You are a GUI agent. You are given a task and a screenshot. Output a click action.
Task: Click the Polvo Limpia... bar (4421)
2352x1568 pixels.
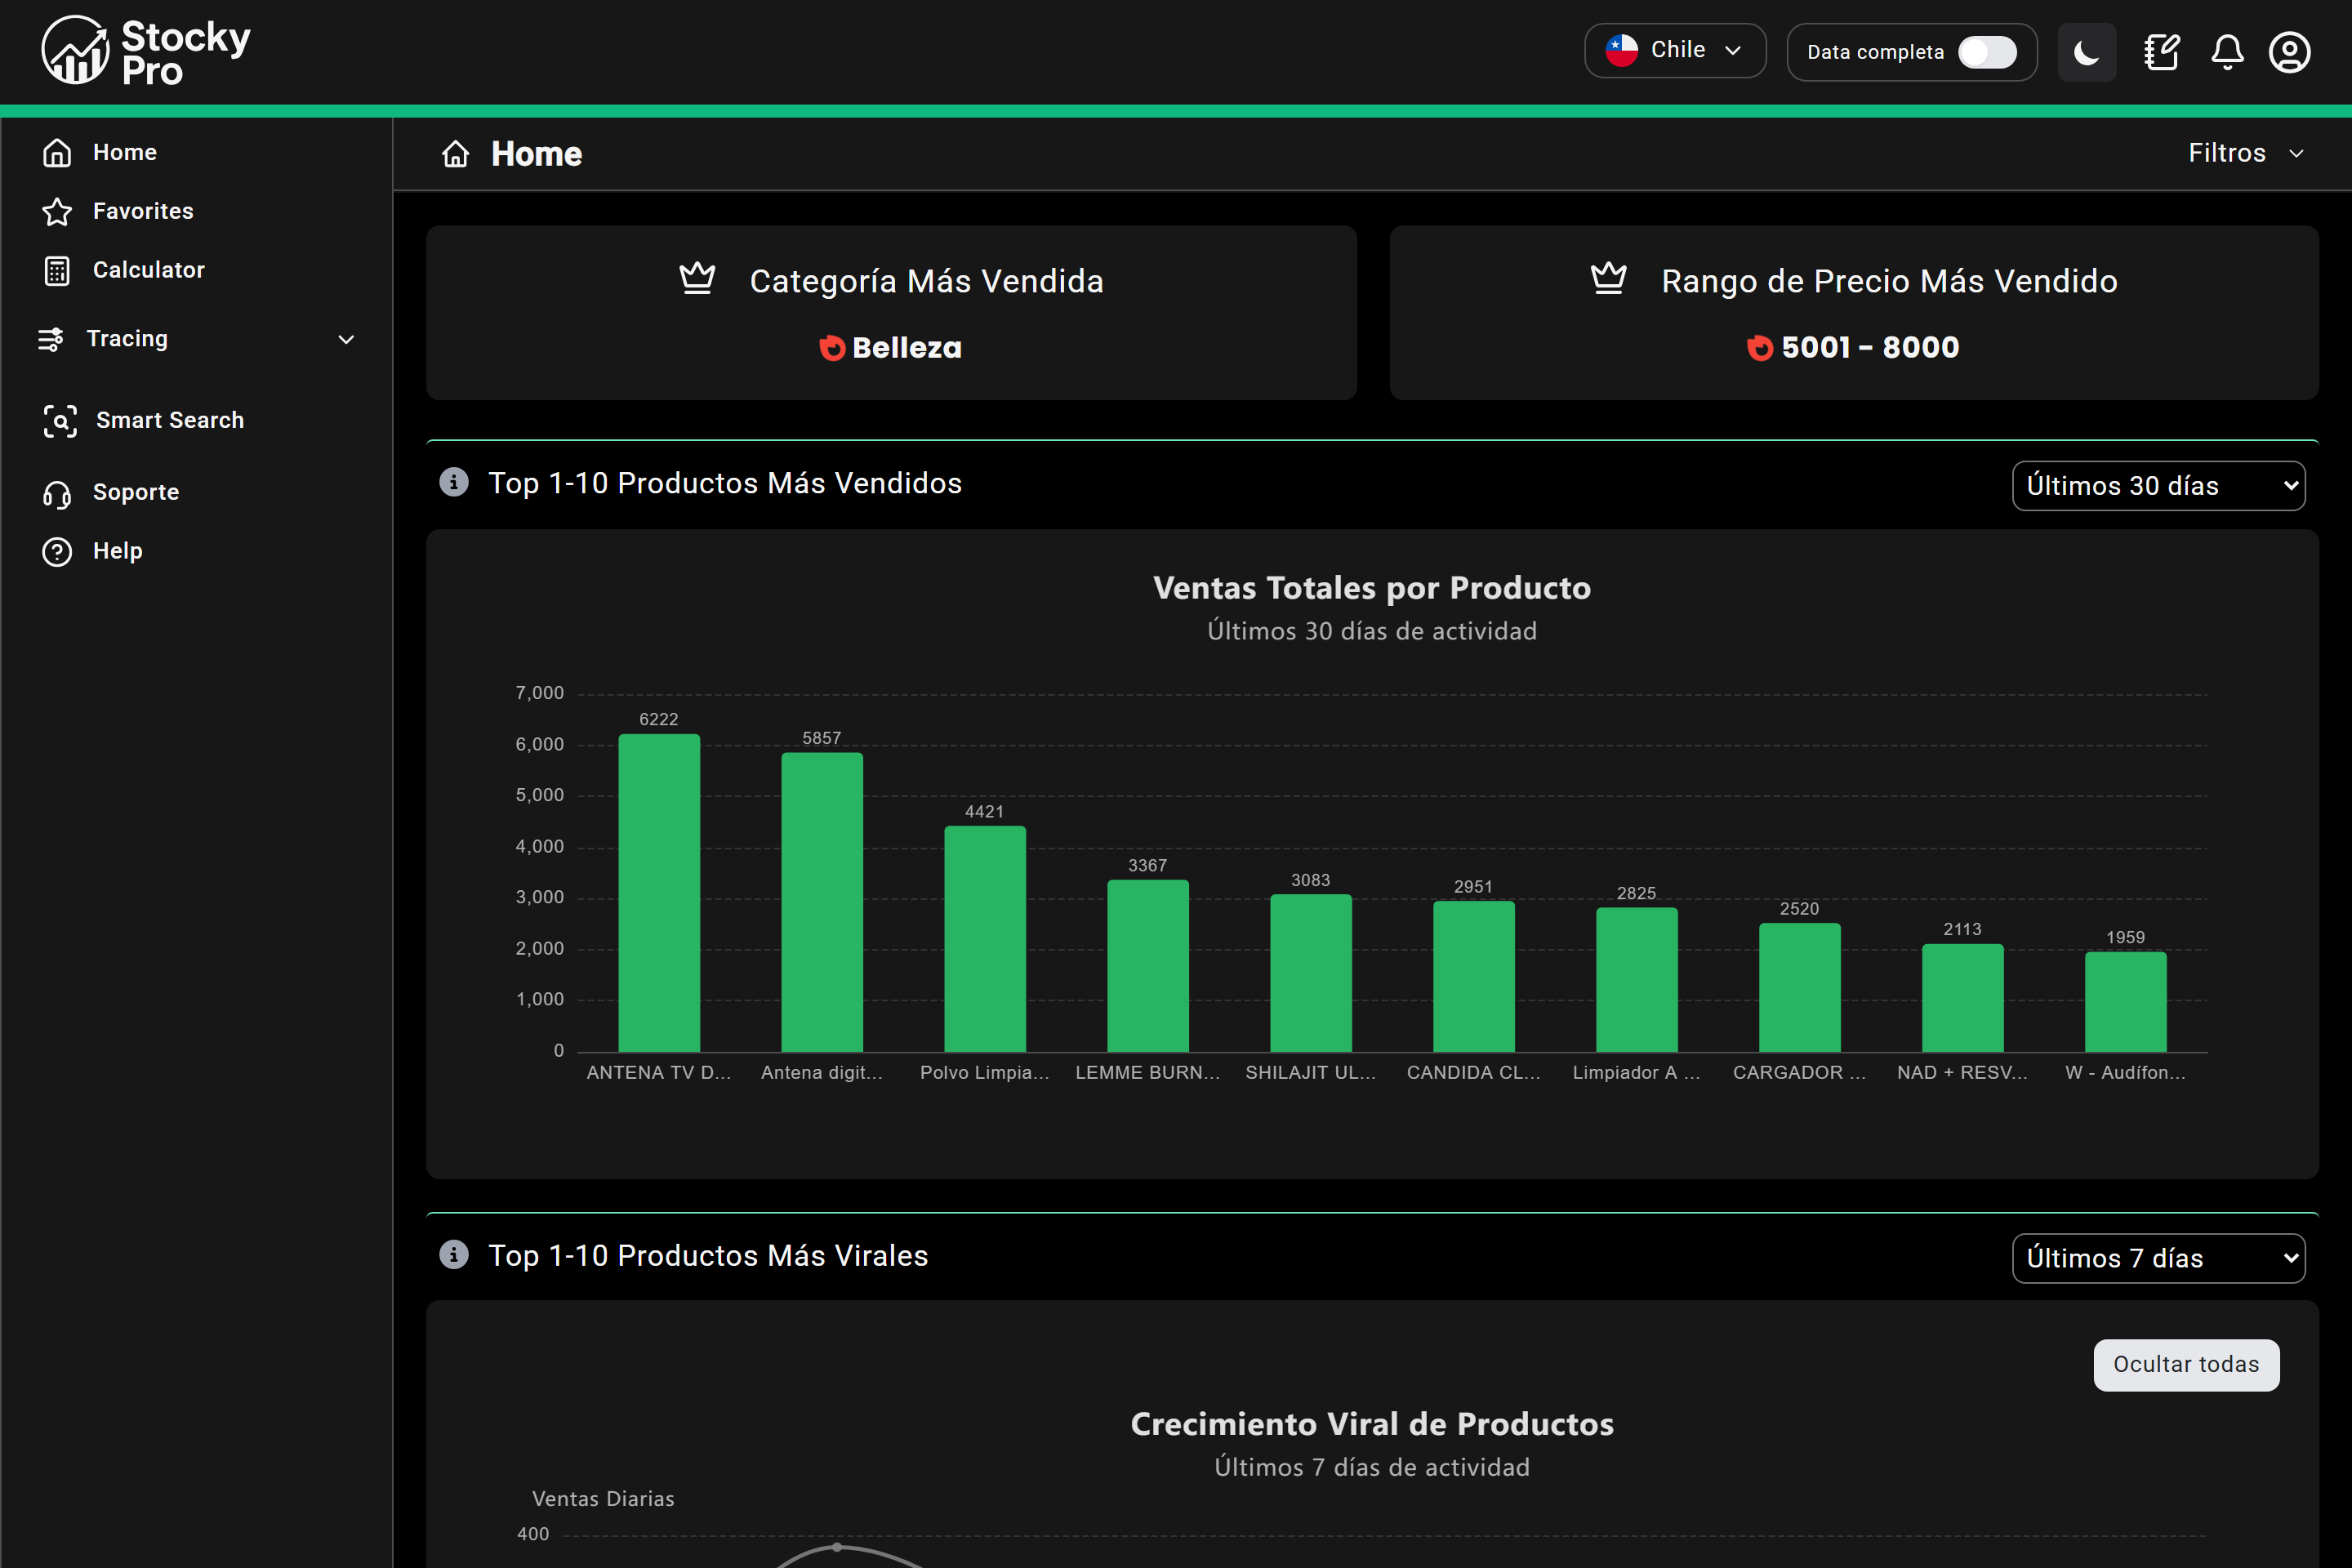click(985, 939)
